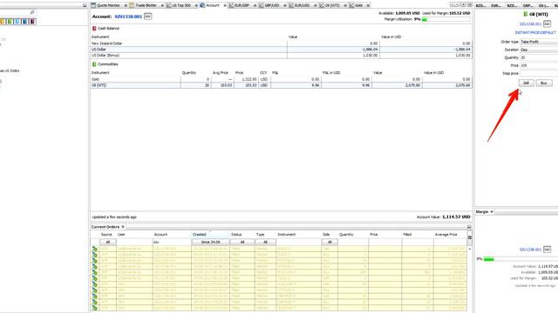Click the account link in the Margin panel
This screenshot has height=313, width=558.
[x=530, y=250]
